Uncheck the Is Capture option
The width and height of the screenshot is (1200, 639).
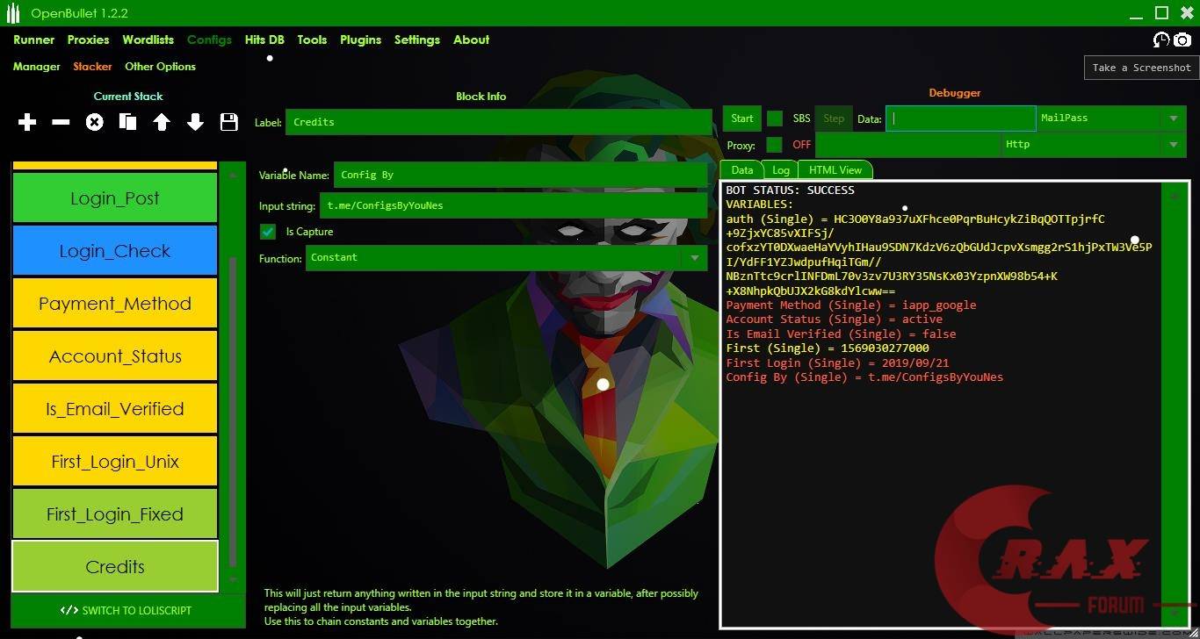(x=267, y=232)
